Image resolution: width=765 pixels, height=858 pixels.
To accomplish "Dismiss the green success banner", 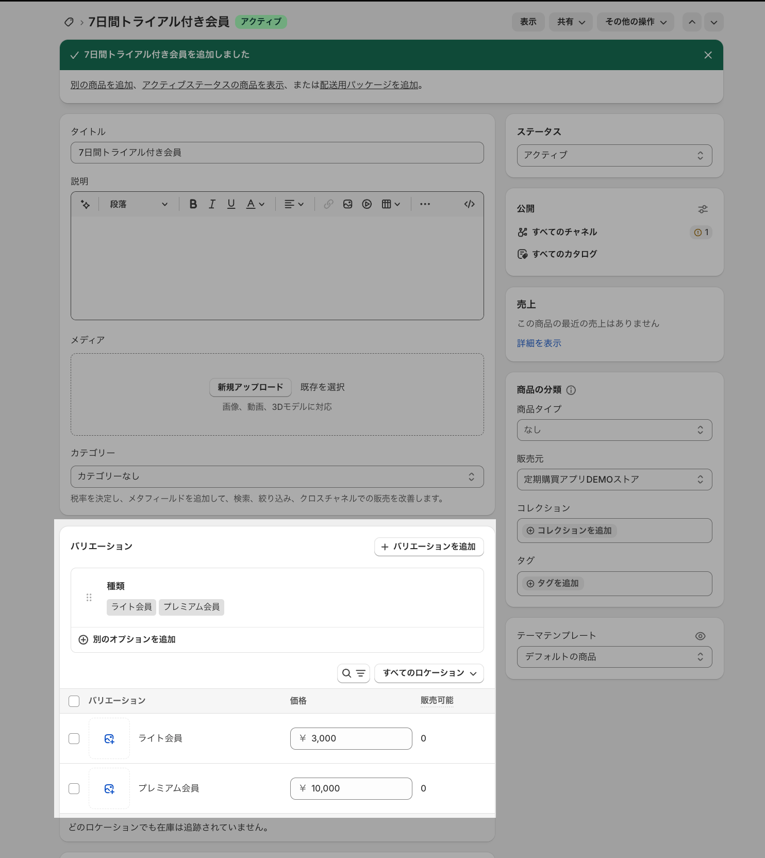I will pos(708,55).
